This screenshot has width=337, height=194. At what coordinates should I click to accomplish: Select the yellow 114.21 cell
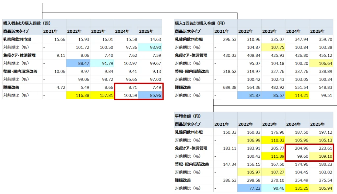tap(297, 95)
